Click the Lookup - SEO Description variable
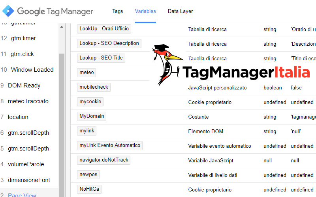 coord(109,43)
